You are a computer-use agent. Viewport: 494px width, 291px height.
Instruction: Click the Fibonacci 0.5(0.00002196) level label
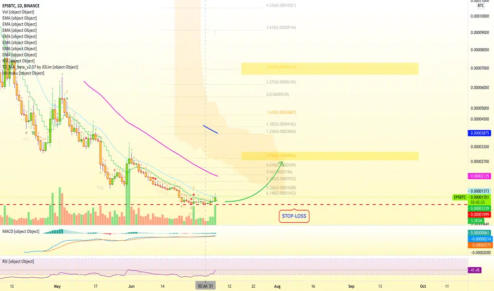279,172
